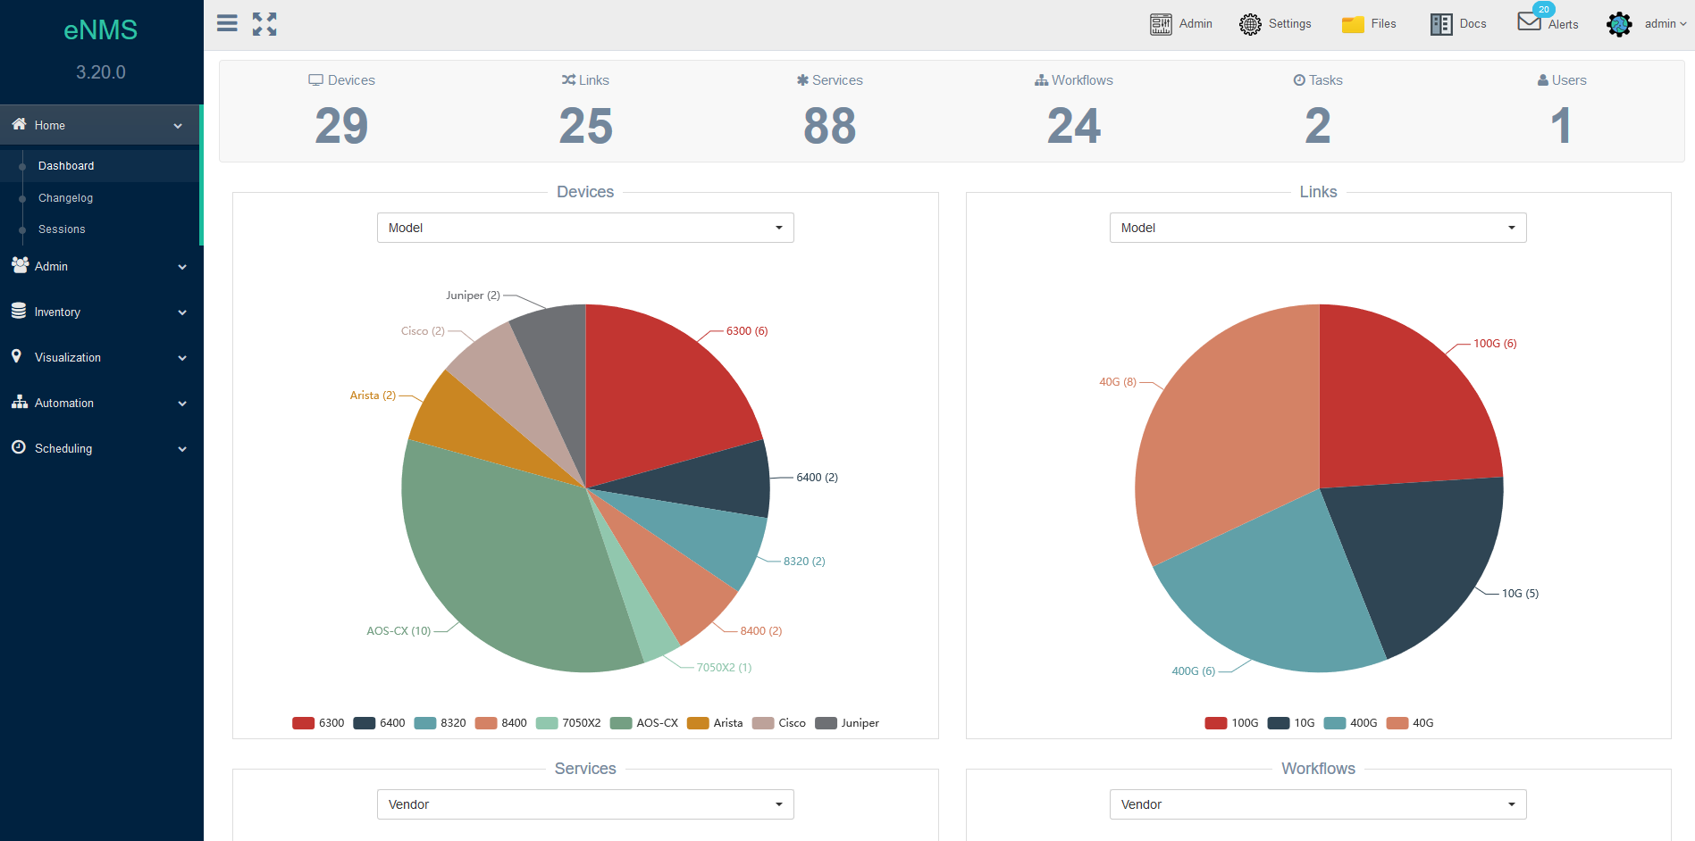
Task: Click the Workflows count 24
Action: [1074, 126]
